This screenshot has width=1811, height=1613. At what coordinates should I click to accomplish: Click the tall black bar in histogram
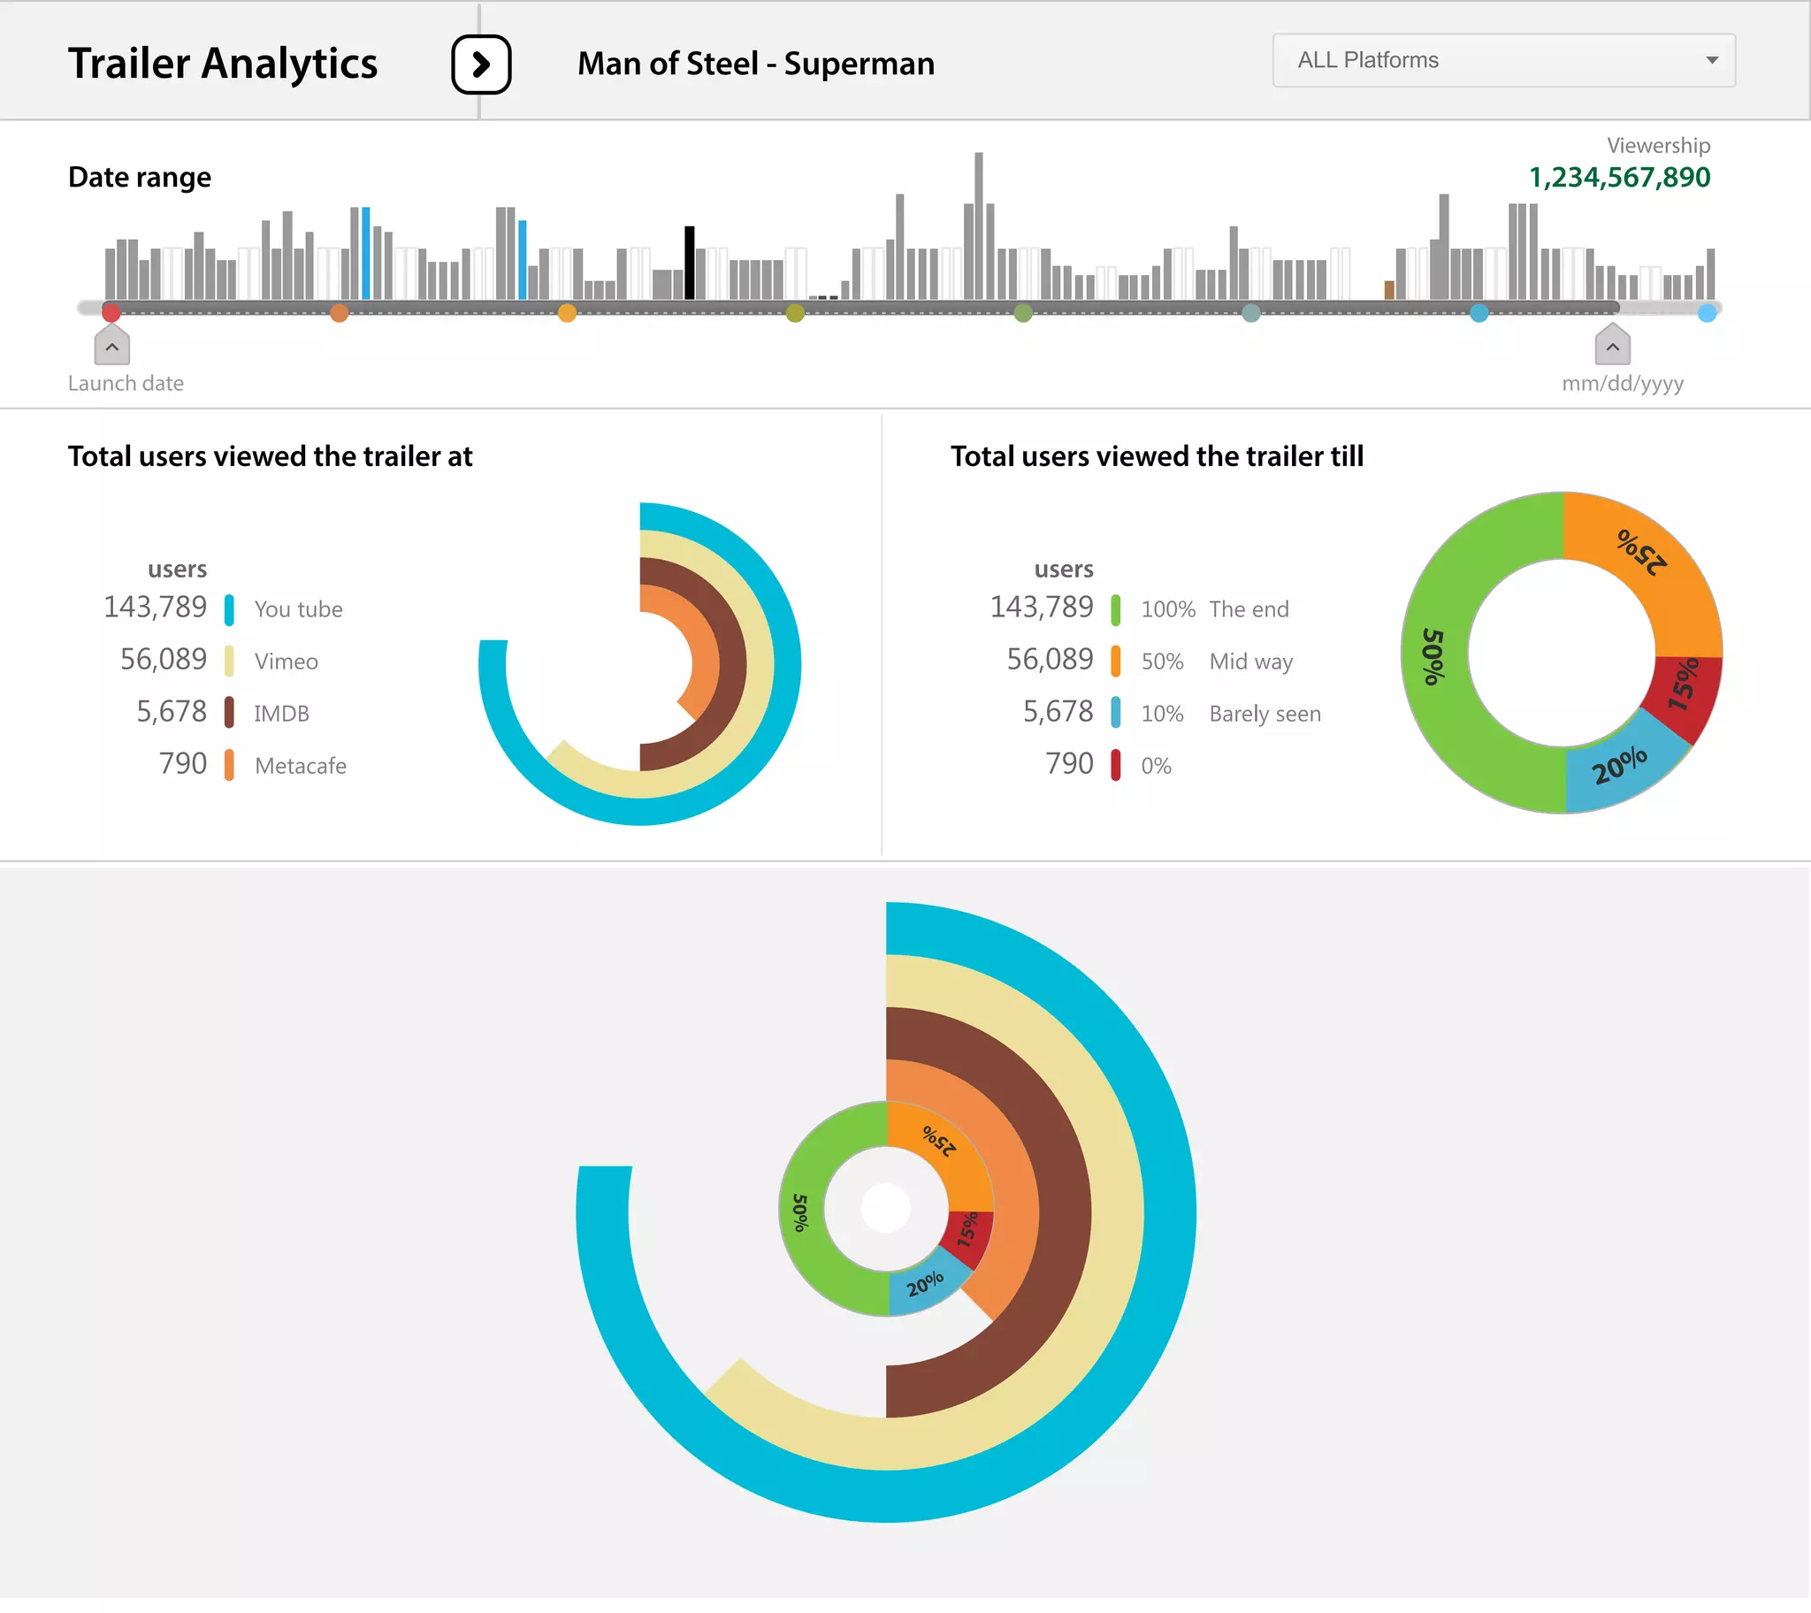[690, 263]
